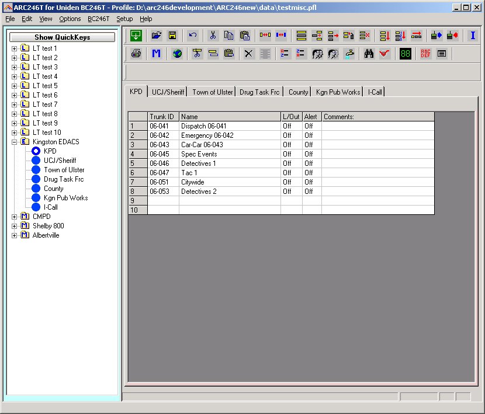The image size is (485, 414).
Task: Open the Help menu
Action: pyautogui.click(x=145, y=19)
